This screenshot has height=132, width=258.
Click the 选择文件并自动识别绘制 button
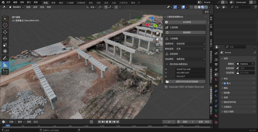[x=186, y=81]
